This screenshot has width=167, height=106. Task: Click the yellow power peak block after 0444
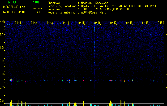click(x=75, y=104)
